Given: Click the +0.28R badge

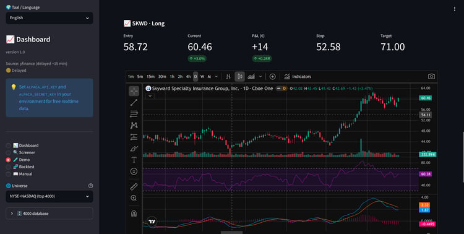Looking at the screenshot, I should coord(262,59).
